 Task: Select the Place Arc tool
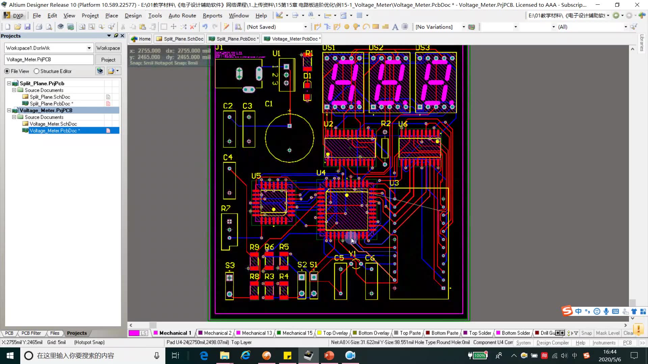pos(366,27)
